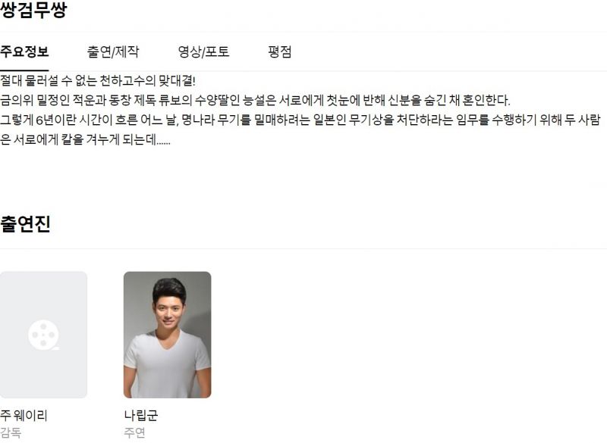
Task: Click the film reel placeholder icon
Action: [43, 335]
